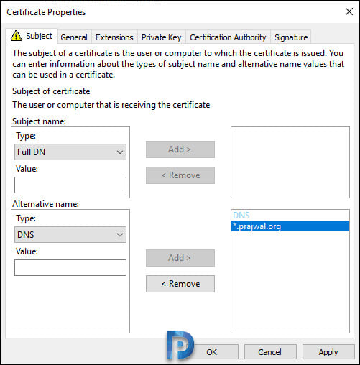Click OK to confirm certificate properties
360x365 pixels.
tap(212, 352)
